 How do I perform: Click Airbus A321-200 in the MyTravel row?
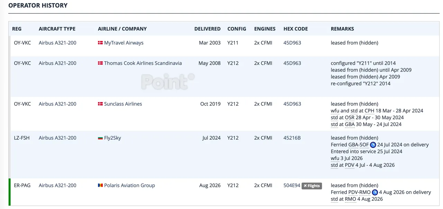click(57, 43)
